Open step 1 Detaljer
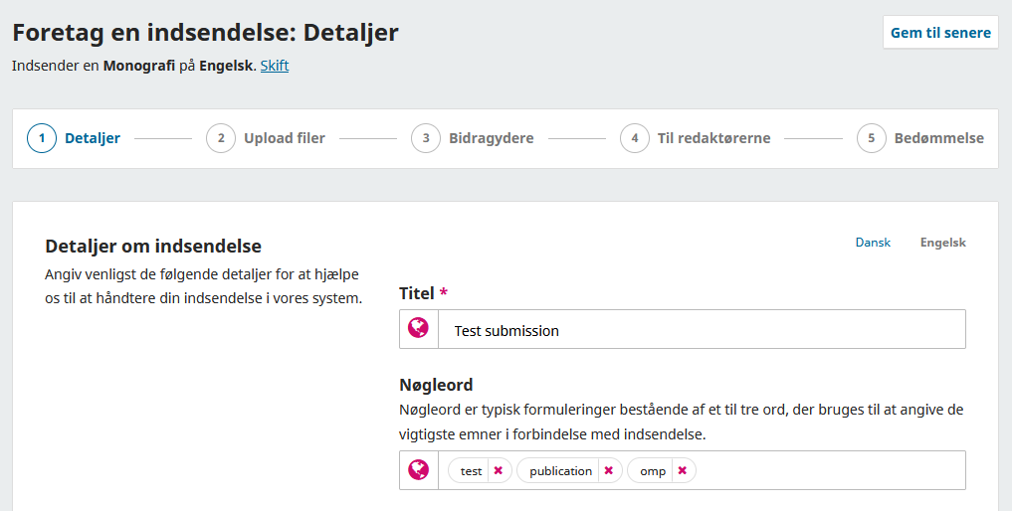This screenshot has height=511, width=1012. click(x=74, y=138)
